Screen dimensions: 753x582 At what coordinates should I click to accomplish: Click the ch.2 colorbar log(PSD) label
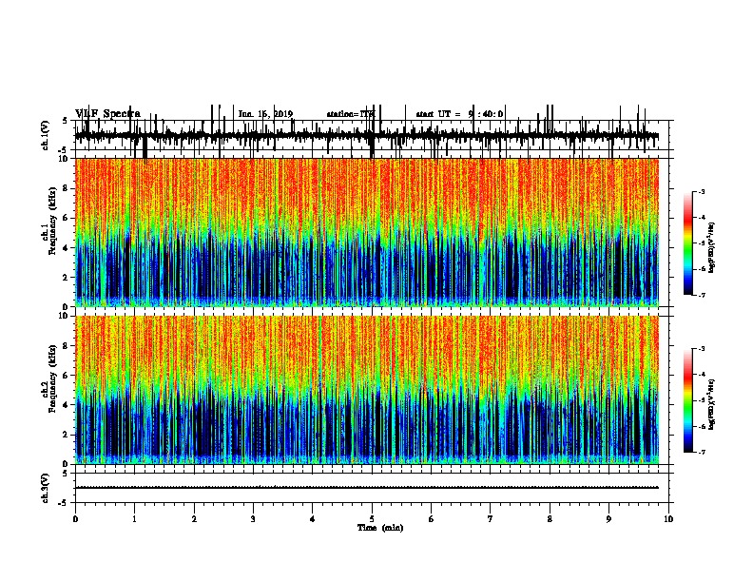[x=712, y=404]
